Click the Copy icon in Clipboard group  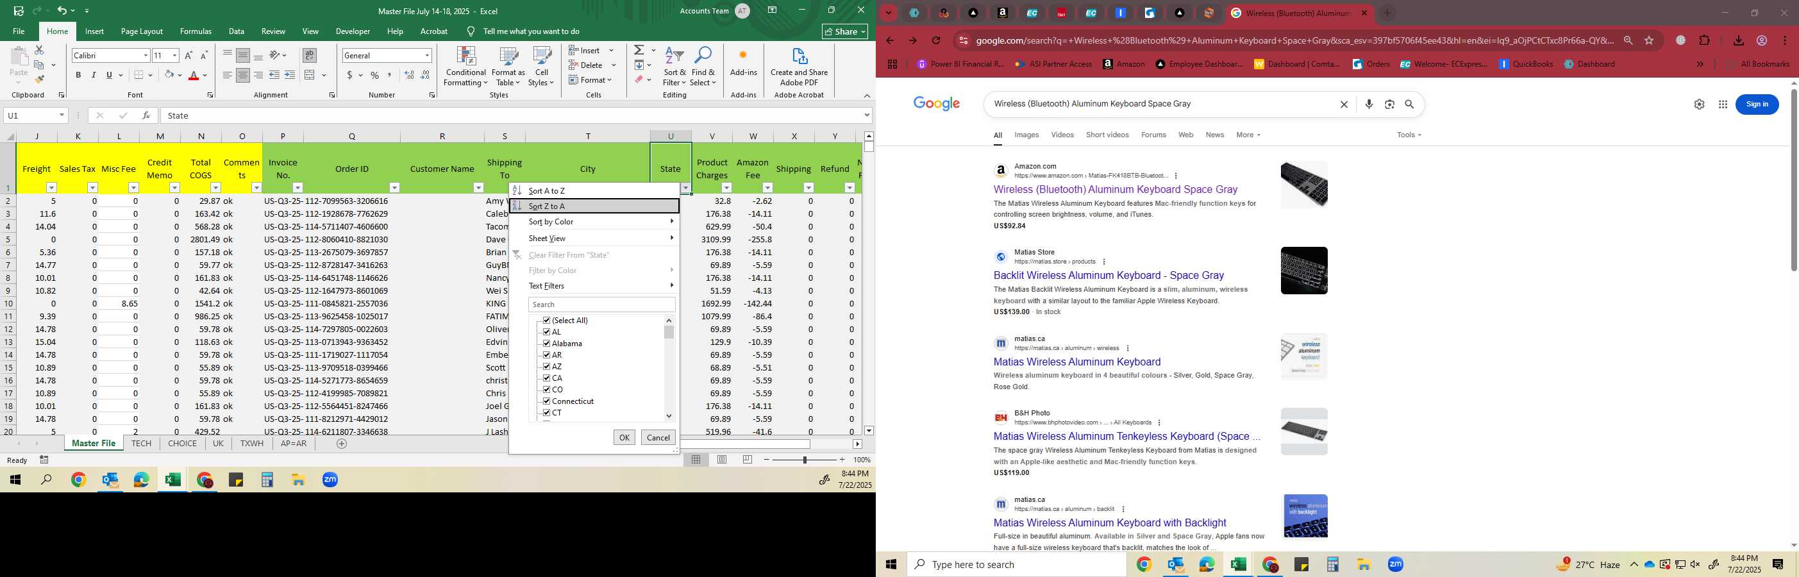pyautogui.click(x=39, y=65)
